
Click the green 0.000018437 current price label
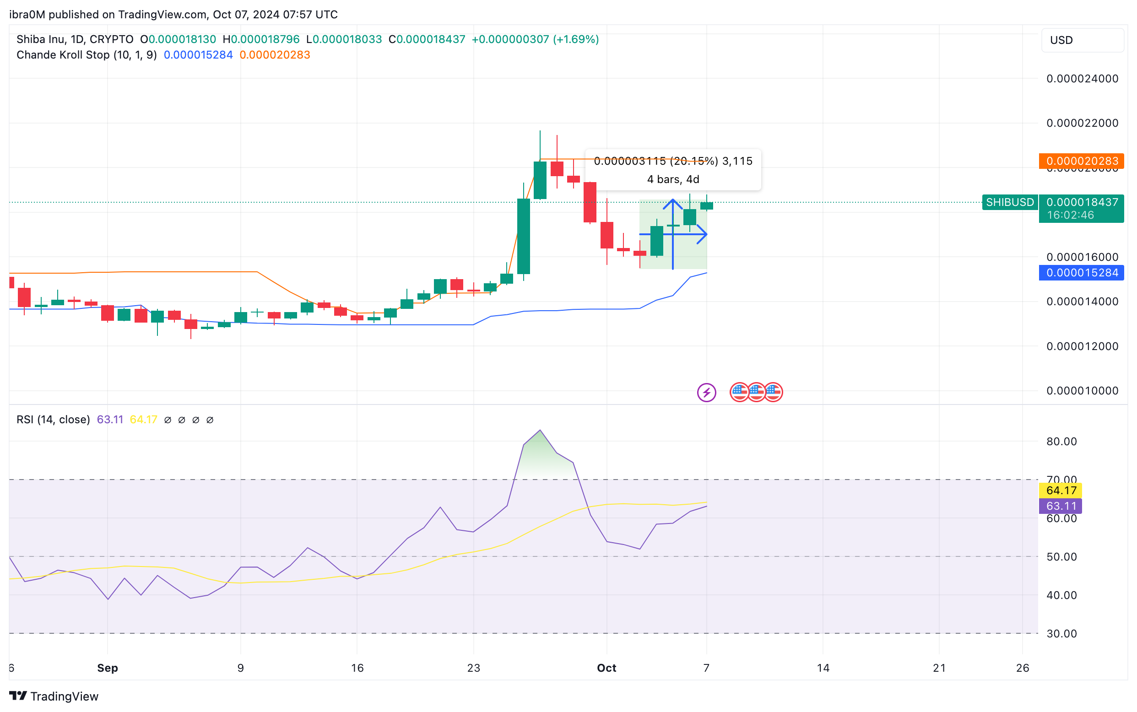tap(1082, 202)
